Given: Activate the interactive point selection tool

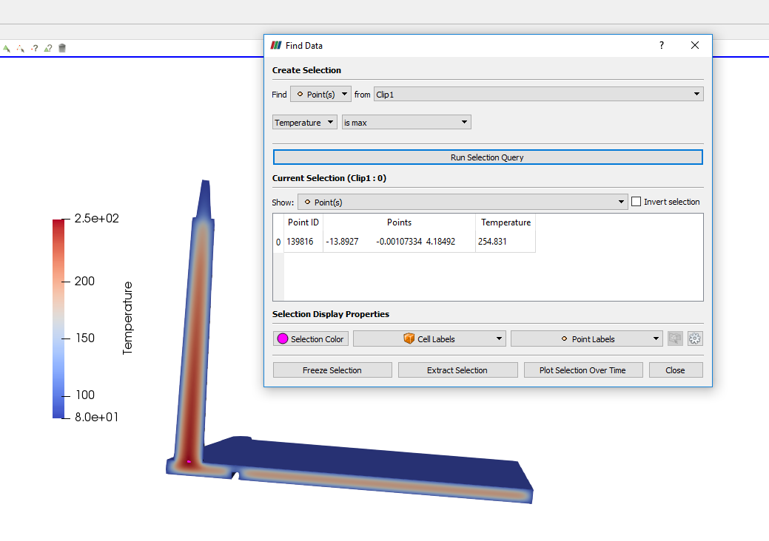Looking at the screenshot, I should coord(19,48).
